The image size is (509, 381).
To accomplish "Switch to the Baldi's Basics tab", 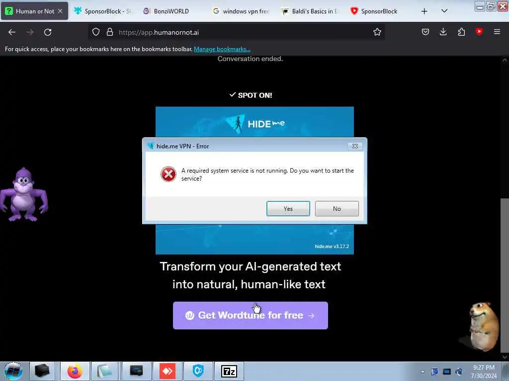I will [x=310, y=11].
